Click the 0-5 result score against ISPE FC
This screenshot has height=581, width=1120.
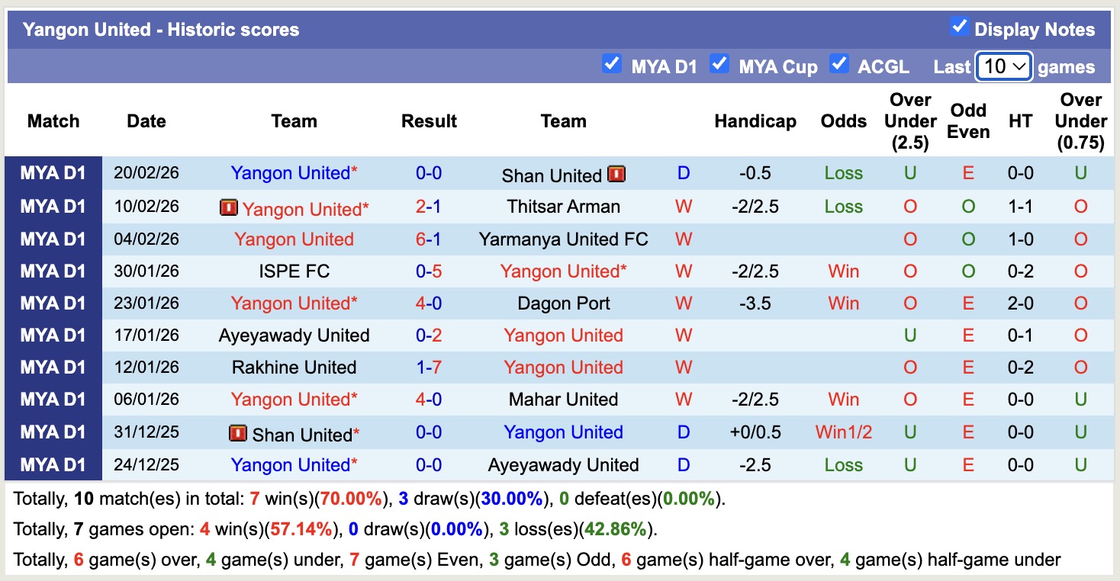tap(429, 271)
